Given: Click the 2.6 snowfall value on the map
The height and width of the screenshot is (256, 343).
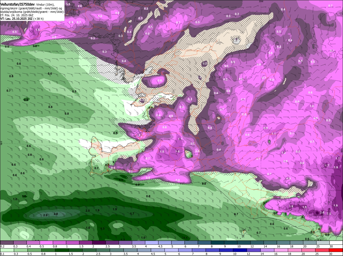Looking at the screenshot, I should tap(322, 213).
